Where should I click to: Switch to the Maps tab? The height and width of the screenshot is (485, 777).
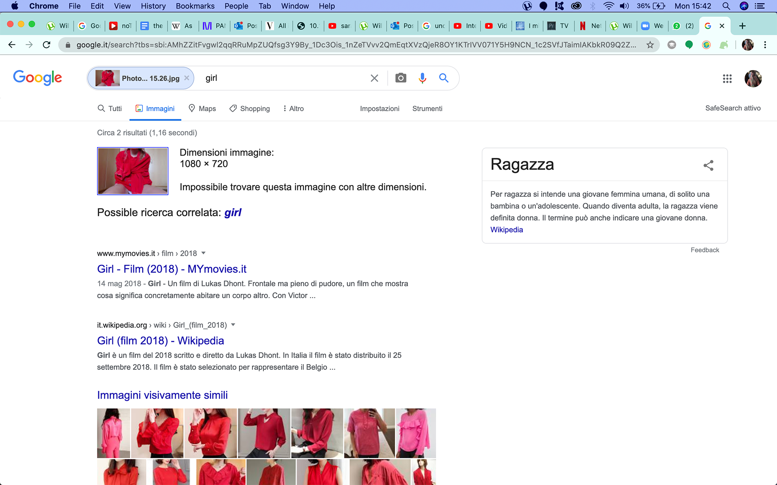point(202,108)
